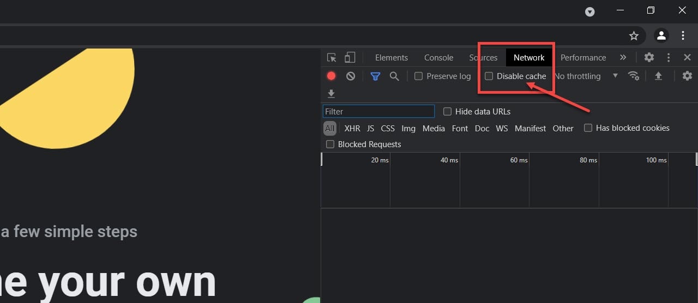698x303 pixels.
Task: Toggle the device toolbar icon
Action: pos(350,57)
